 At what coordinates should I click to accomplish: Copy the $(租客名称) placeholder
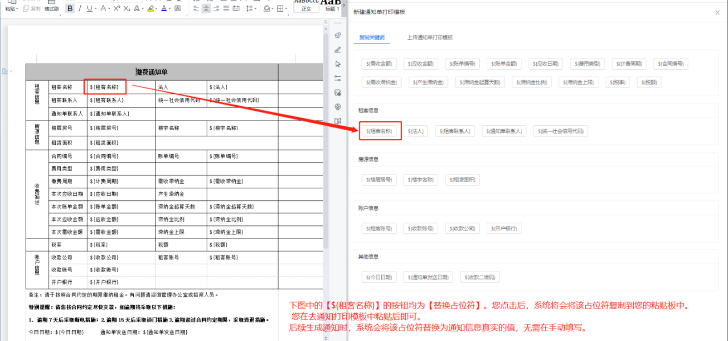tap(379, 131)
